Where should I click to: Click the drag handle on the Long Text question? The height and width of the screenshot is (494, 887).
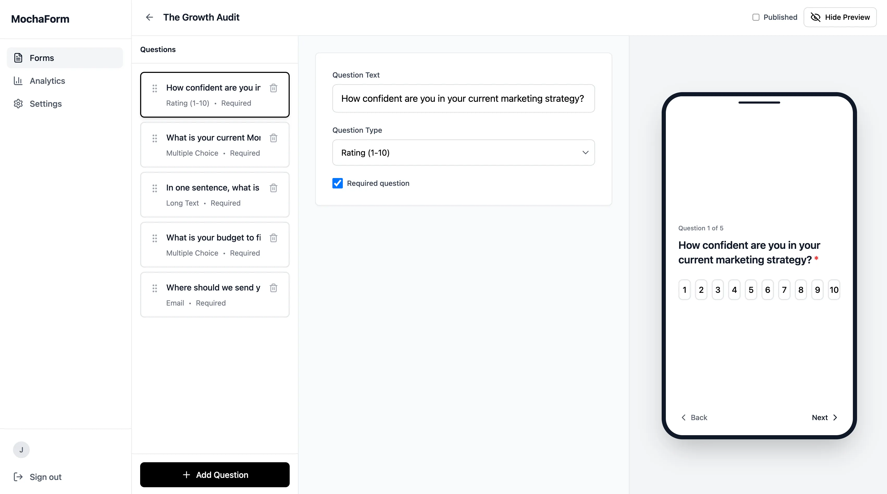click(154, 188)
